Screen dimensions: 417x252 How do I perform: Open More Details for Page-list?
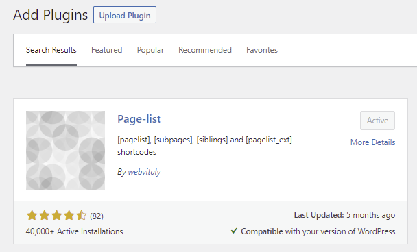372,142
